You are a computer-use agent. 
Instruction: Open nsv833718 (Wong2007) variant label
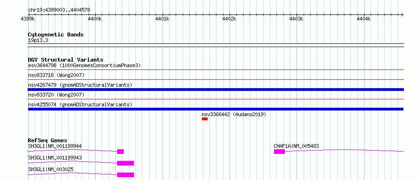(56, 75)
